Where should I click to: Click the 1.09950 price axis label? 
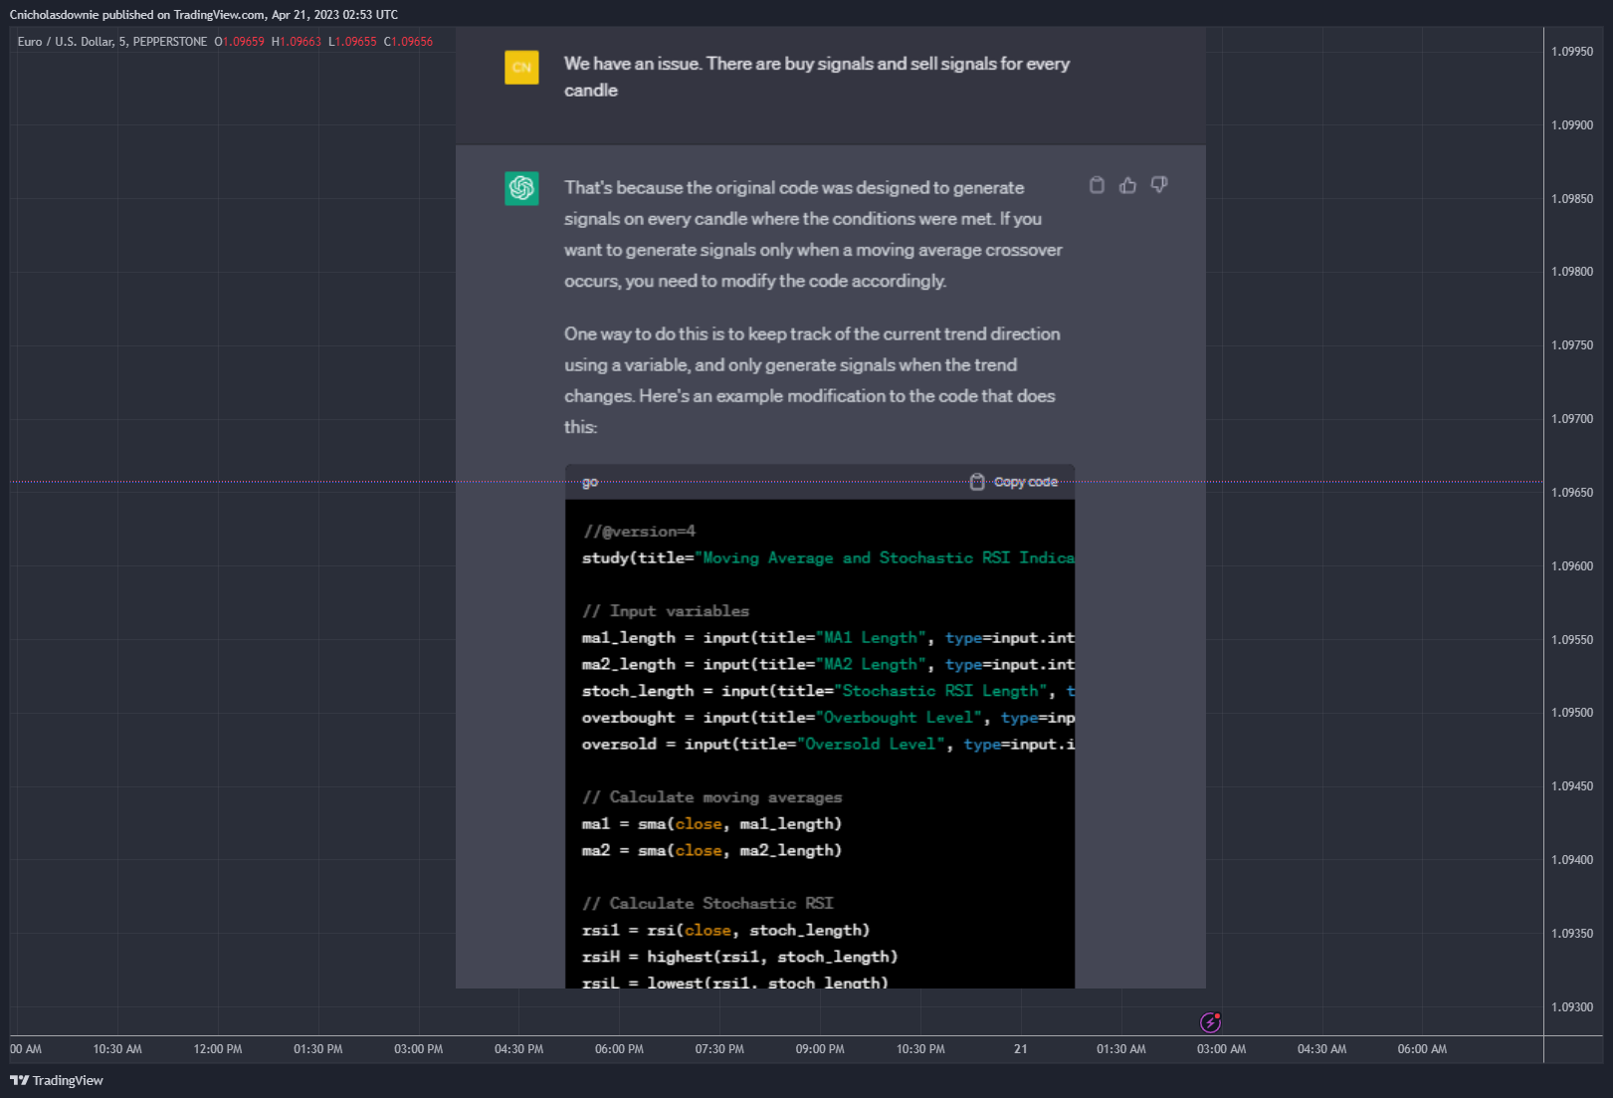(1572, 52)
